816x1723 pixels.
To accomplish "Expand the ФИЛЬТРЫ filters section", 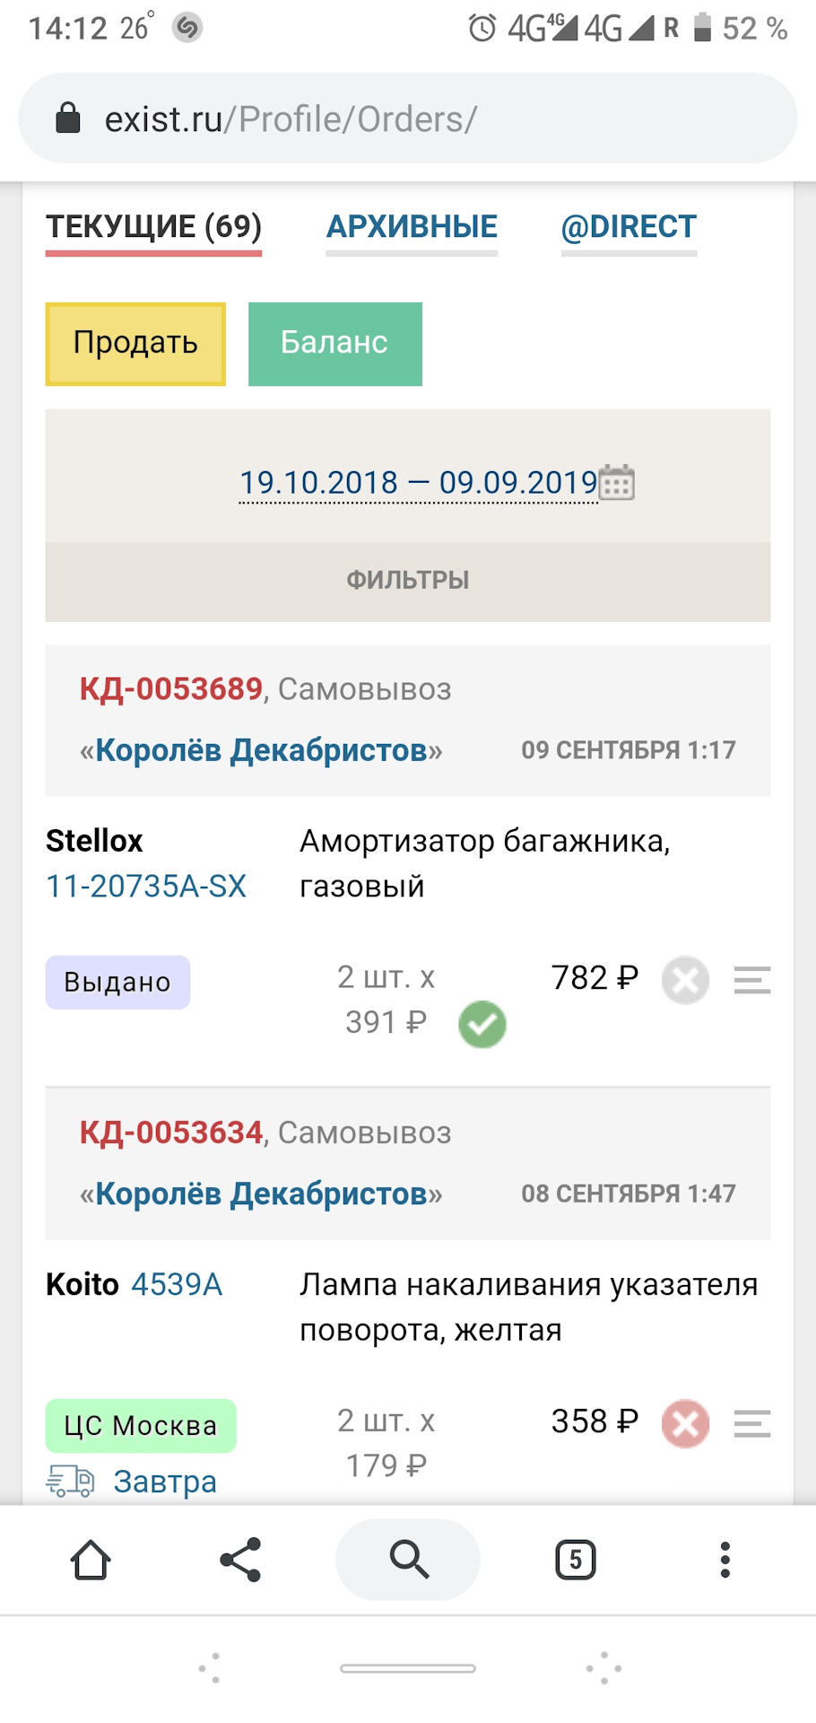I will (408, 581).
